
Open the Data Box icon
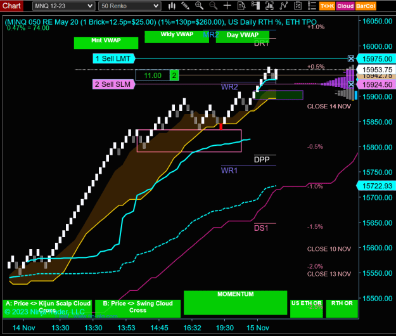pos(241,6)
